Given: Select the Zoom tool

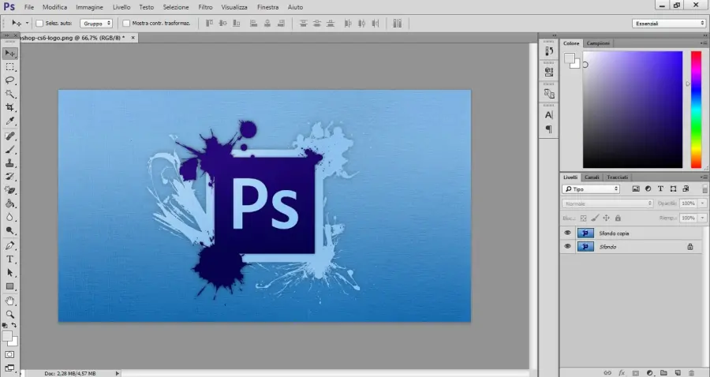Looking at the screenshot, I should [x=10, y=315].
